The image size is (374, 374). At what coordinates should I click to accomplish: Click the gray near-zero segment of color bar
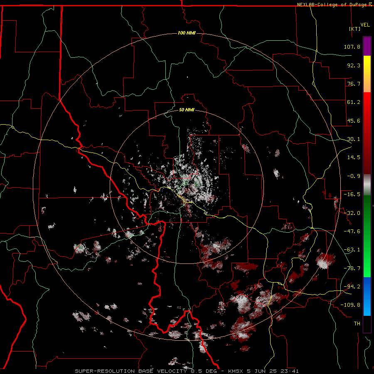(x=367, y=185)
